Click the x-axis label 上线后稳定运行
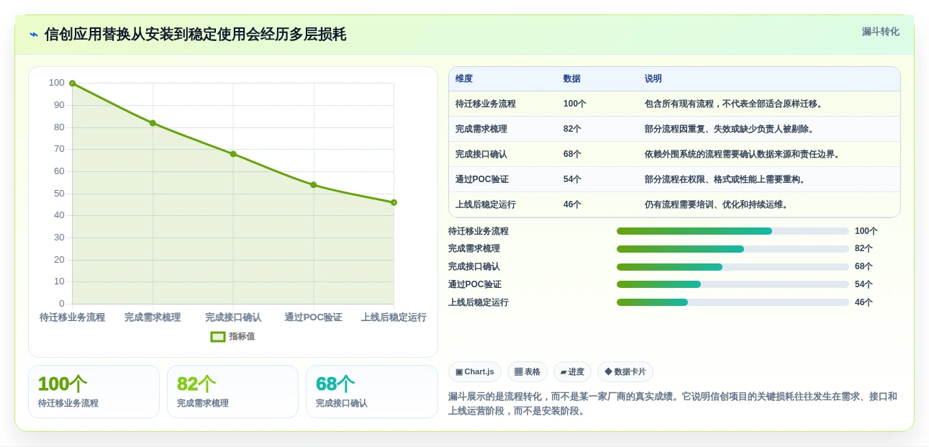 [x=394, y=317]
